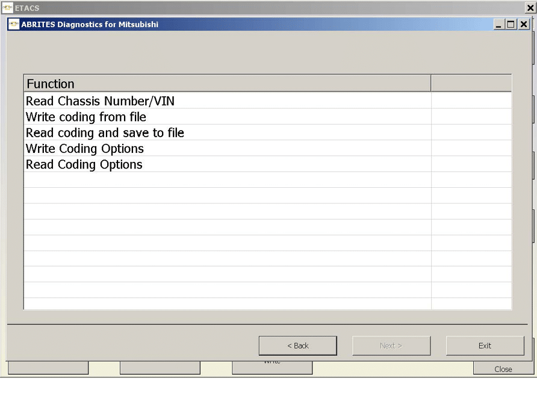Image resolution: width=537 pixels, height=396 pixels.
Task: Select Read Chassis Number/VIN function
Action: coord(100,101)
